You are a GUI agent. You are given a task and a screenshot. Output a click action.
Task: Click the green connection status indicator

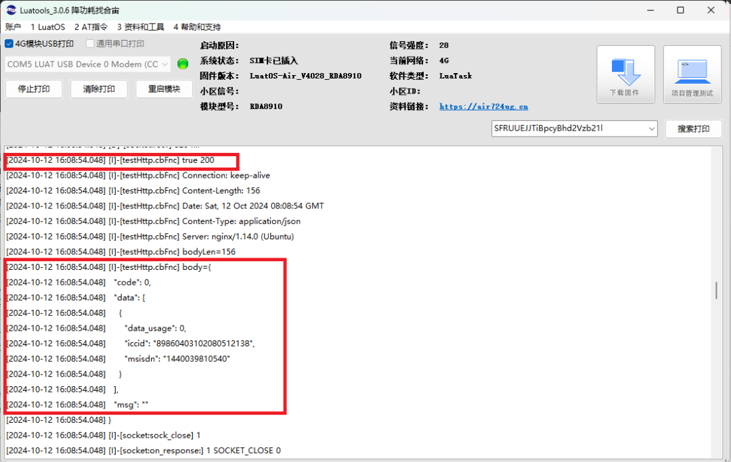point(183,64)
